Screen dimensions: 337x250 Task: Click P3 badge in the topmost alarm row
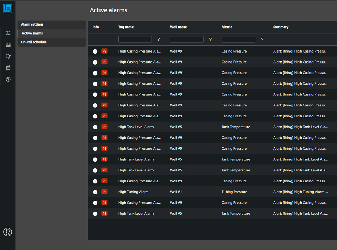click(x=104, y=51)
